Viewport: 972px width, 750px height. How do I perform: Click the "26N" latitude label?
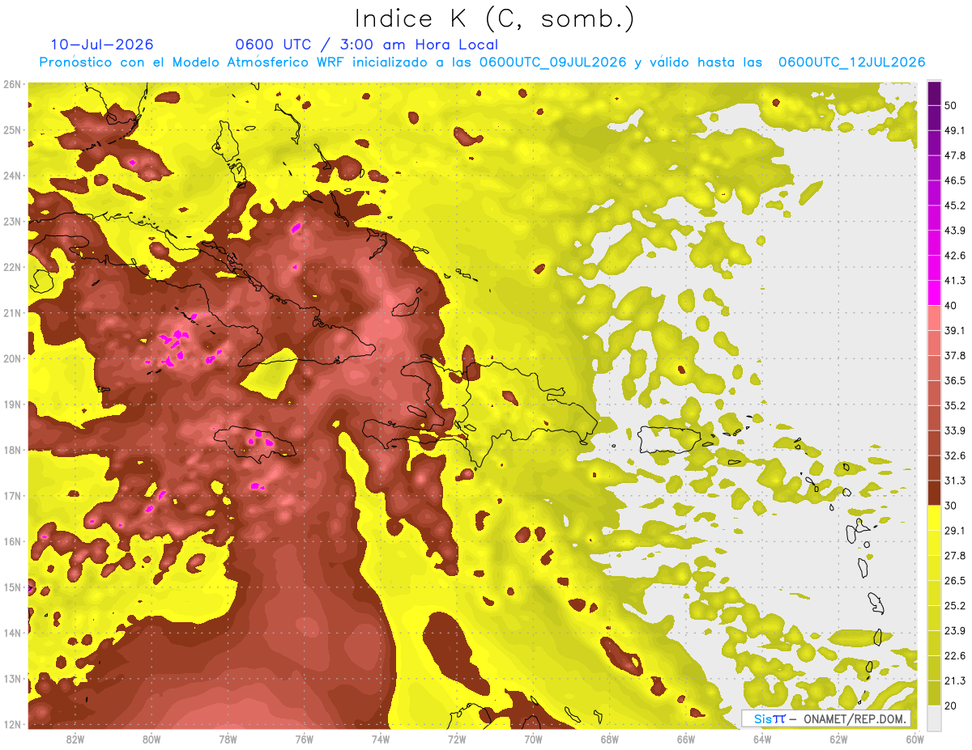(12, 84)
